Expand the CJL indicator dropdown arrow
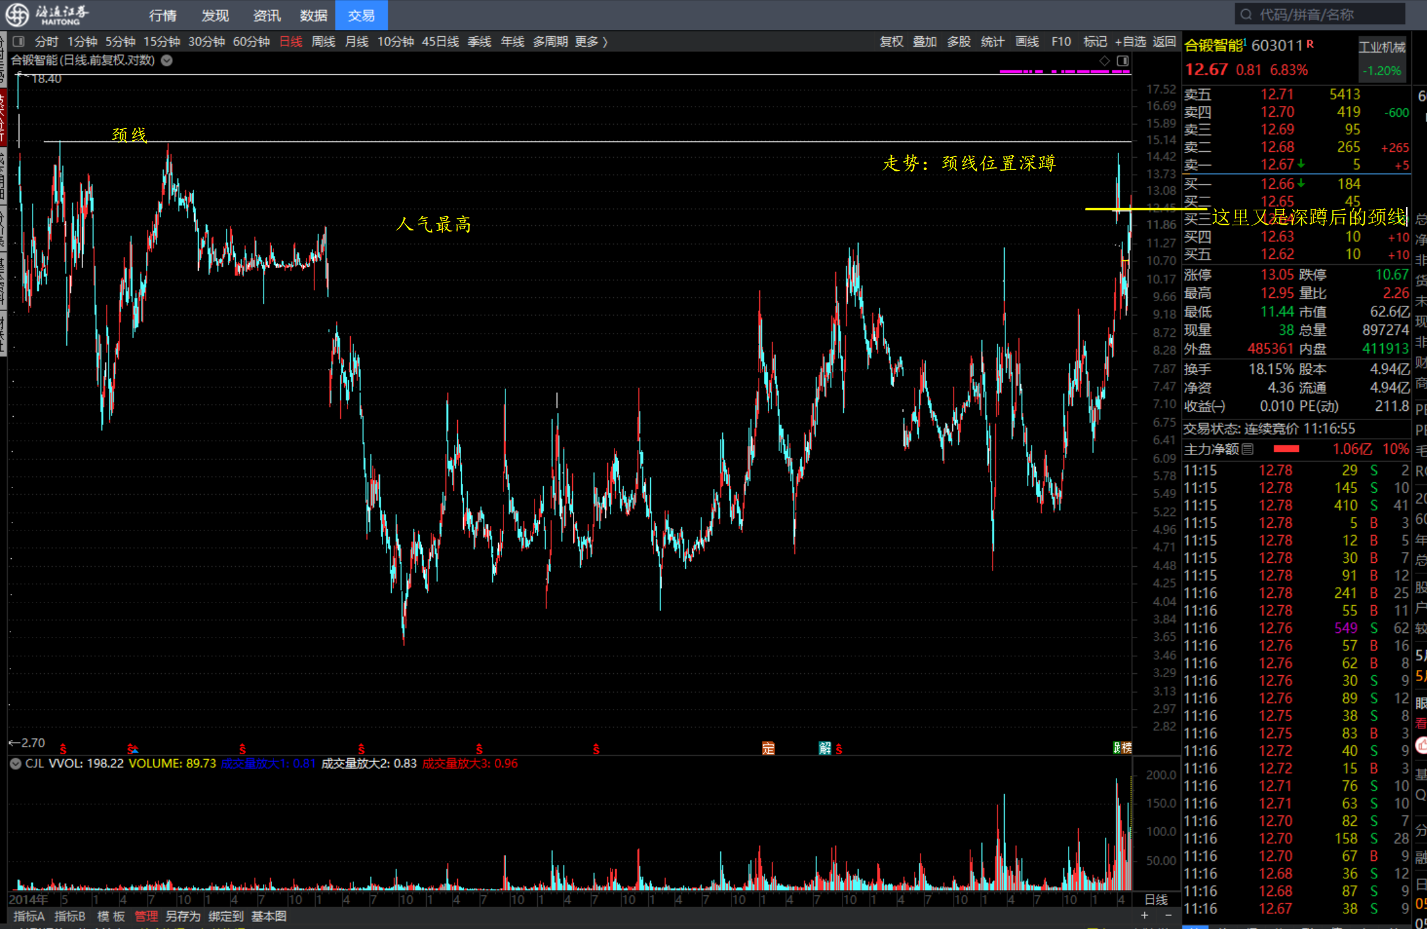This screenshot has height=929, width=1427. (x=16, y=763)
